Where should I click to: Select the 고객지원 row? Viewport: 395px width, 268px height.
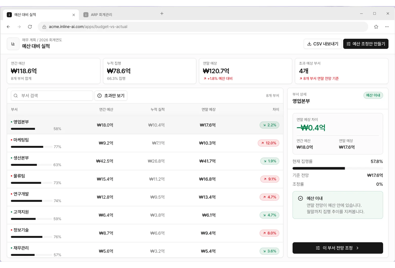tap(145, 215)
